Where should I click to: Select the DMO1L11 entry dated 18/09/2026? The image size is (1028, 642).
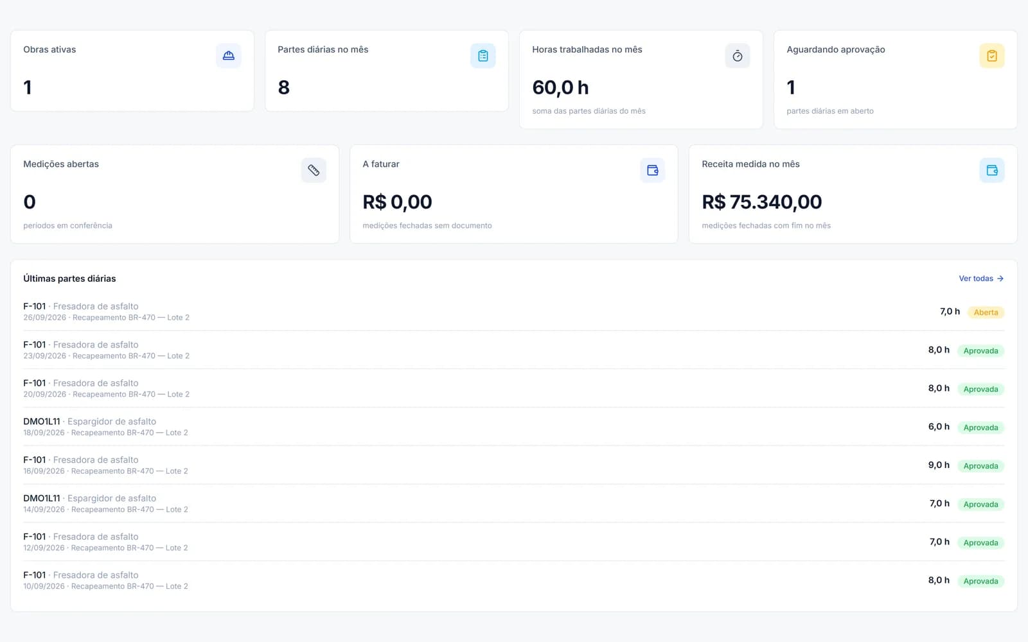pos(513,427)
